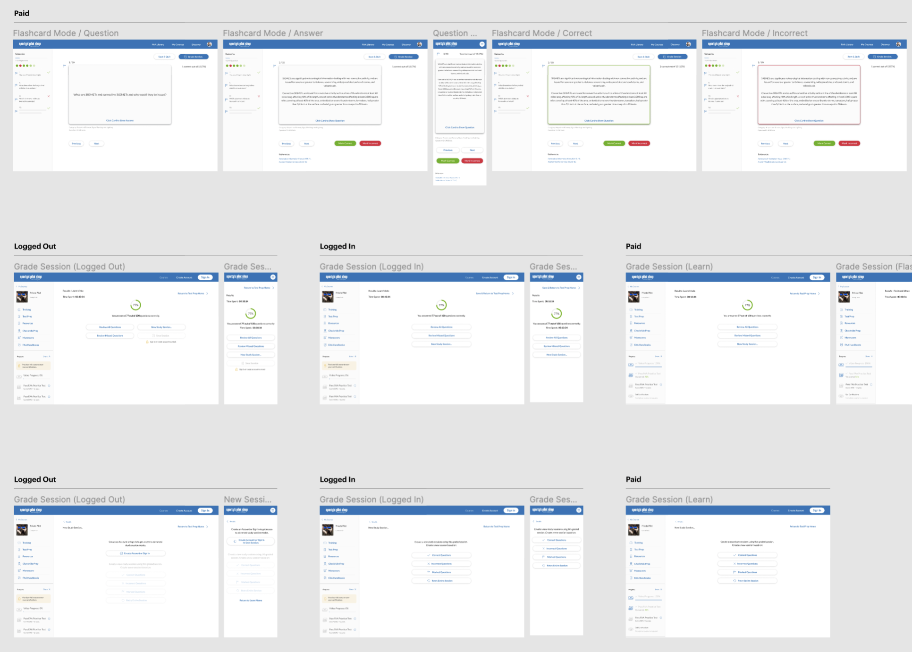Click back chevron 'Results' in Logged Out New Study Session
The image size is (912, 652).
coord(64,522)
